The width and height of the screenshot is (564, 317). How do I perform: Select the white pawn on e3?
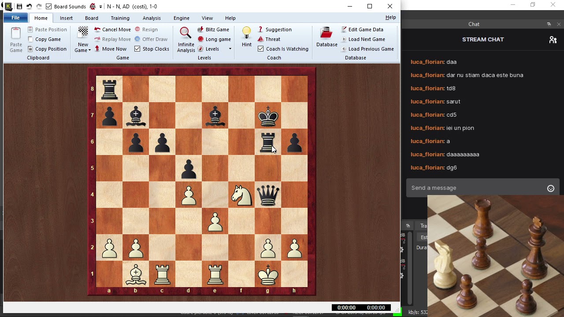[x=215, y=221]
